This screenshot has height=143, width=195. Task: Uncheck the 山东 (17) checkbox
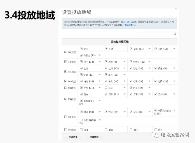pyautogui.click(x=106, y=75)
